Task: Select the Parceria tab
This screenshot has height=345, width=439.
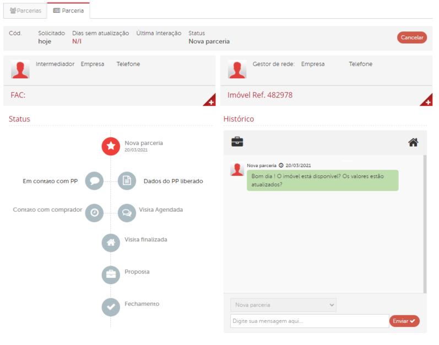Action: click(68, 10)
